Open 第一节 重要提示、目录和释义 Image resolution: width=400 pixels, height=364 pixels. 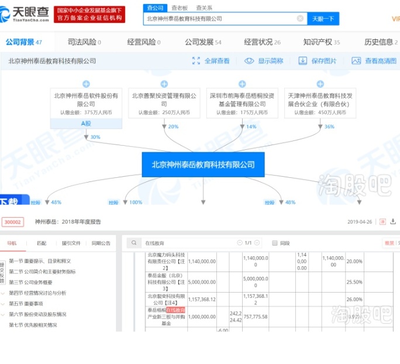pyautogui.click(x=40, y=261)
